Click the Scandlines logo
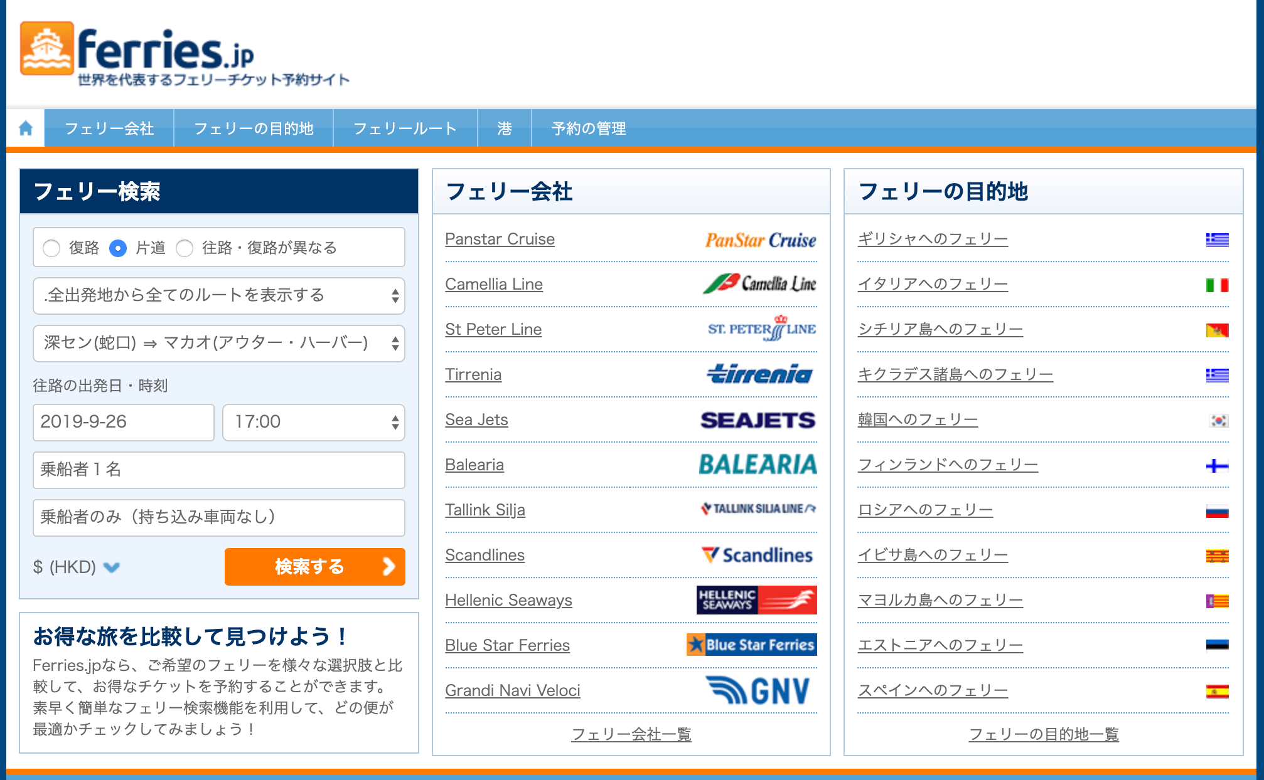 point(757,555)
